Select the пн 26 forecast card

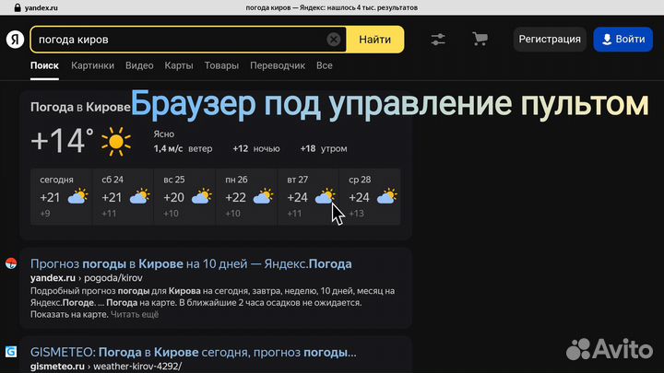tap(246, 197)
